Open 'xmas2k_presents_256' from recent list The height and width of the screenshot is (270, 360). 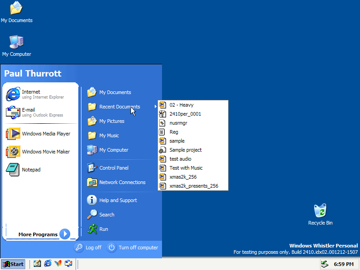point(193,186)
